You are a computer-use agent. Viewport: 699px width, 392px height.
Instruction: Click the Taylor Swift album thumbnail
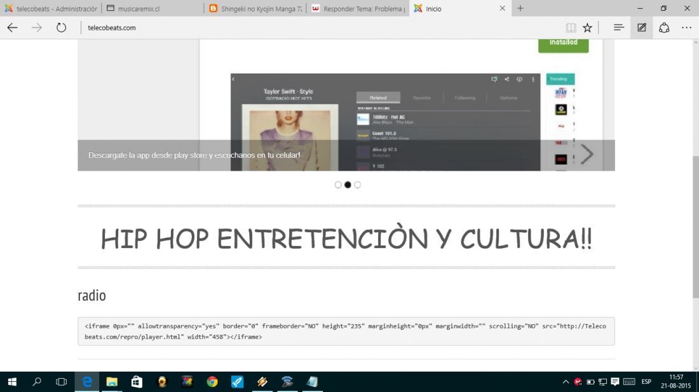(x=290, y=137)
